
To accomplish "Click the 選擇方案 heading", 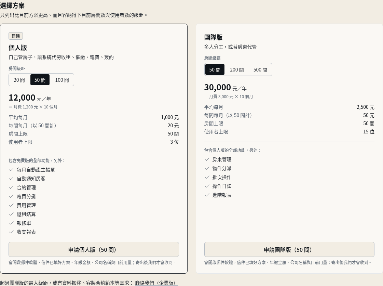I will pyautogui.click(x=12, y=5).
